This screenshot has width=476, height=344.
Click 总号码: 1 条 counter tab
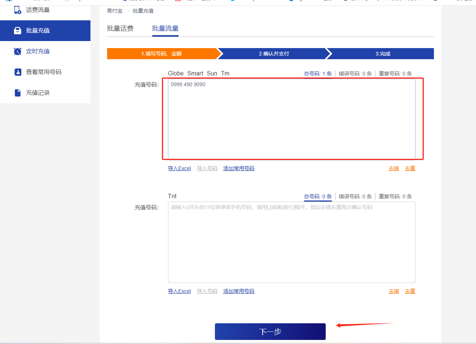pyautogui.click(x=318, y=74)
